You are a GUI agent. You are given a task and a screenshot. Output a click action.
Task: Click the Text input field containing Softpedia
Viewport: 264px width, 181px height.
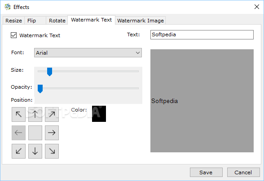pyautogui.click(x=202, y=34)
